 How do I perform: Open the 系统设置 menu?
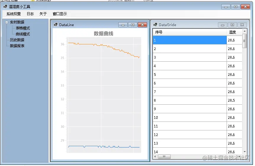pyautogui.click(x=14, y=14)
